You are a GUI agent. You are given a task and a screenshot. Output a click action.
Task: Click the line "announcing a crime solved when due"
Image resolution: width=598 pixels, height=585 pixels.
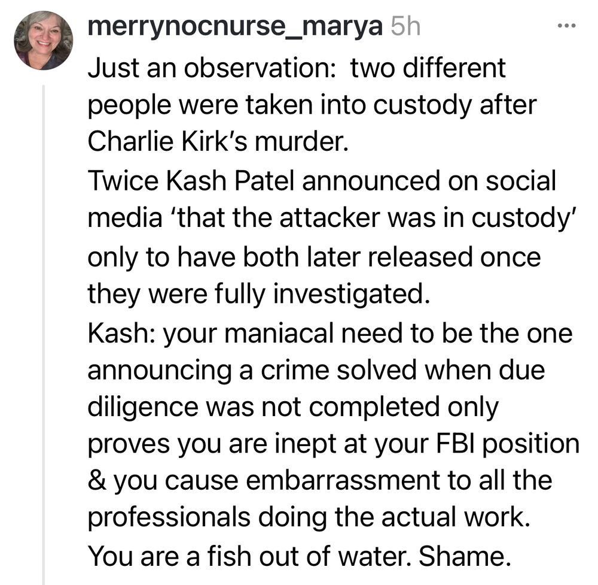point(316,371)
